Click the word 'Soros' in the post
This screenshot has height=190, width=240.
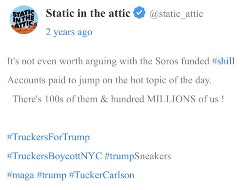pyautogui.click(x=166, y=61)
